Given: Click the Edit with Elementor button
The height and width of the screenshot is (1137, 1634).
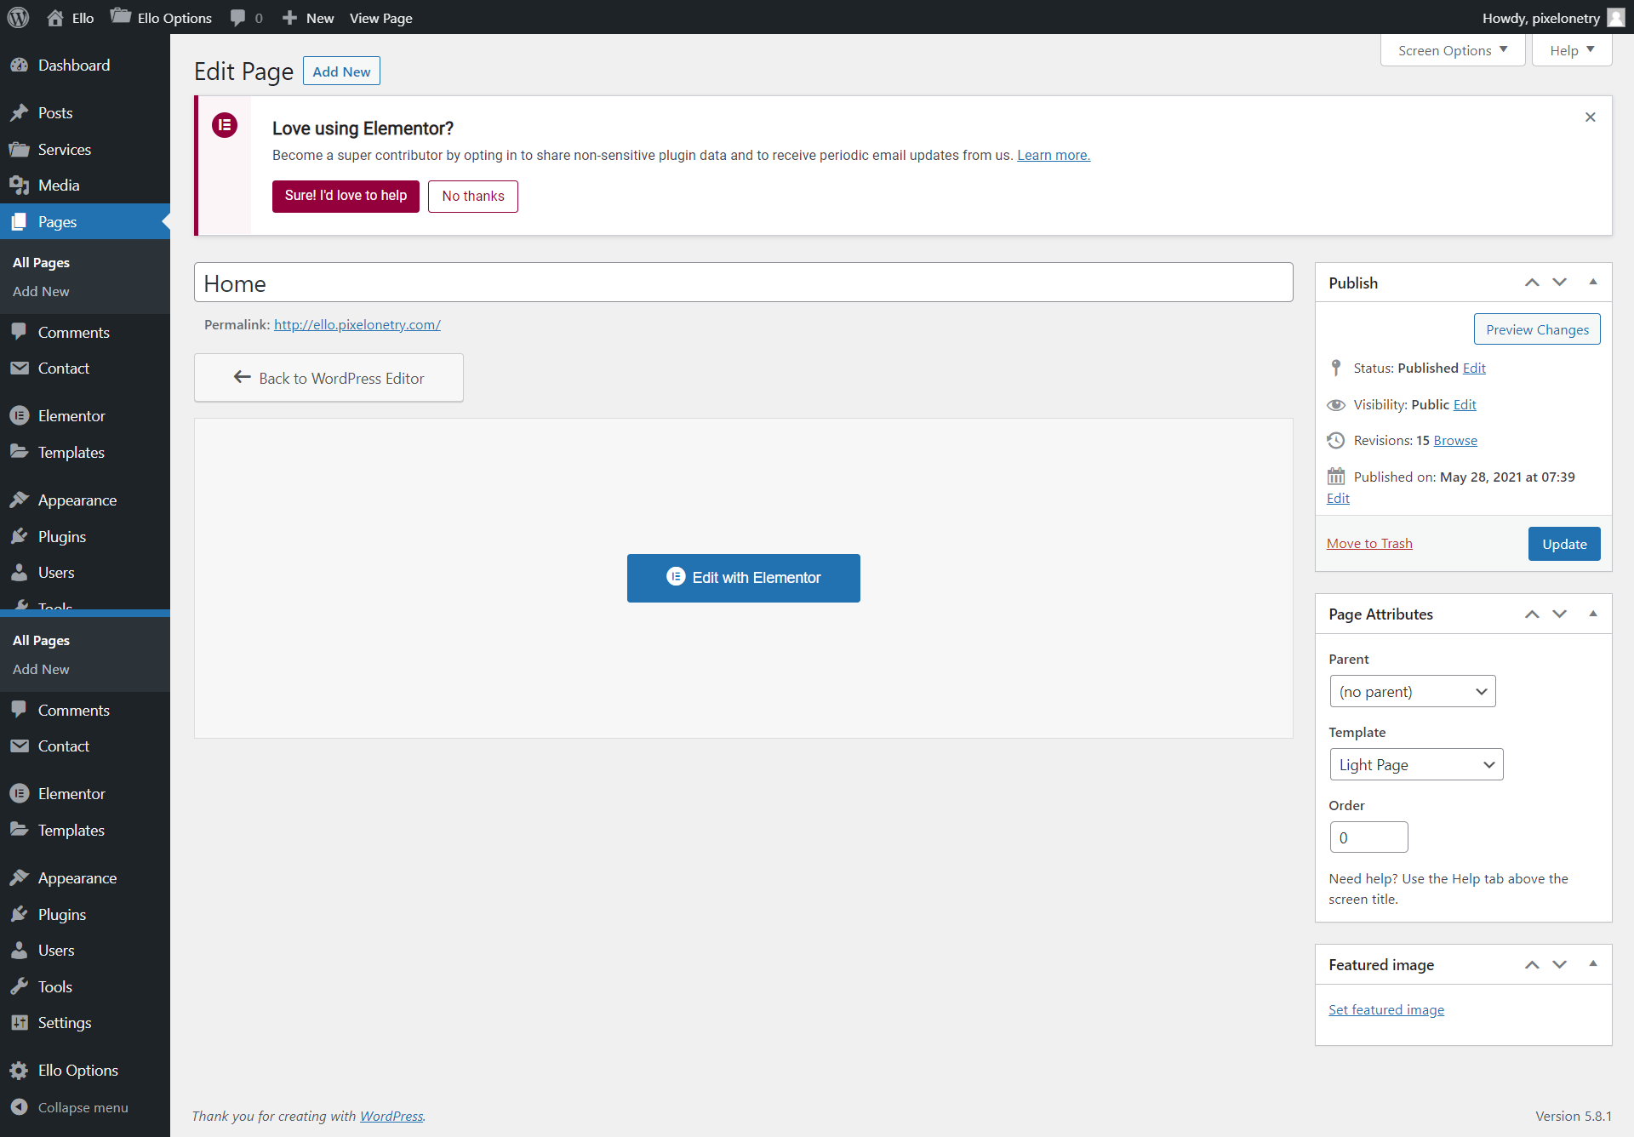Looking at the screenshot, I should point(743,578).
